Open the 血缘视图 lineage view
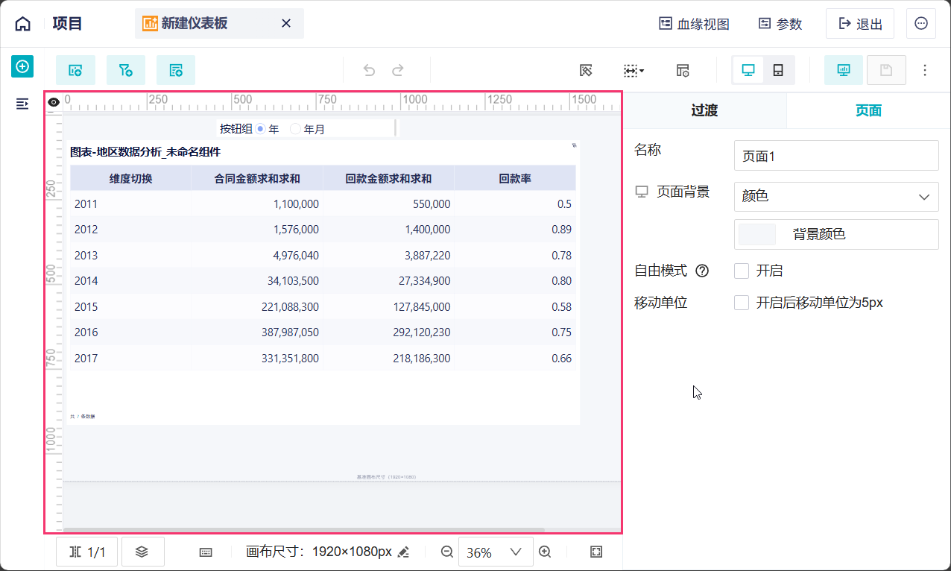 (x=694, y=24)
